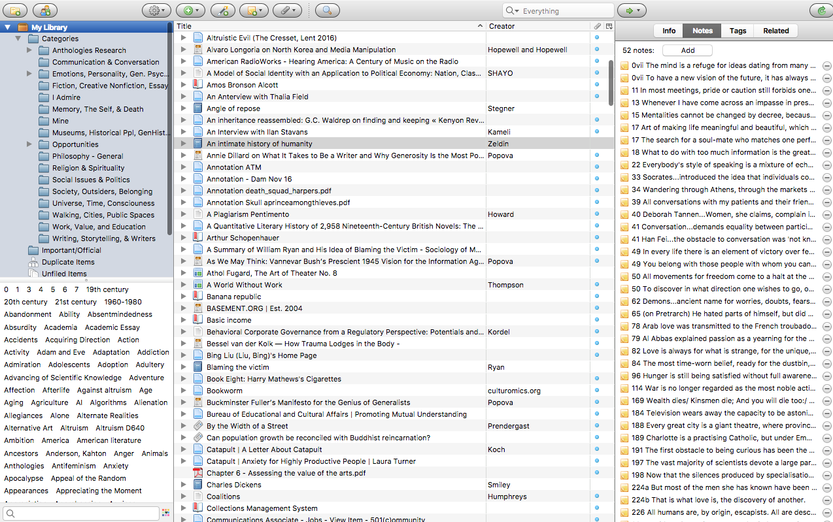Click the Add note button
The image size is (833, 522).
(x=687, y=50)
